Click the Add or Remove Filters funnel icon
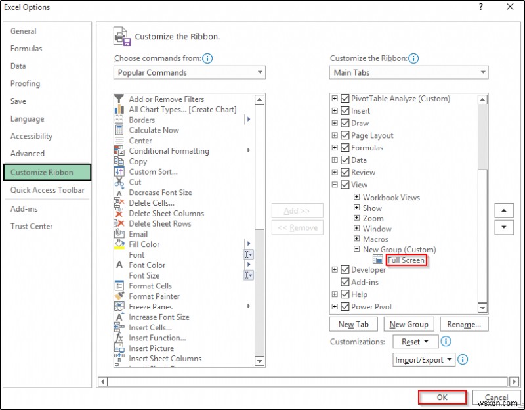This screenshot has width=525, height=410. point(119,99)
